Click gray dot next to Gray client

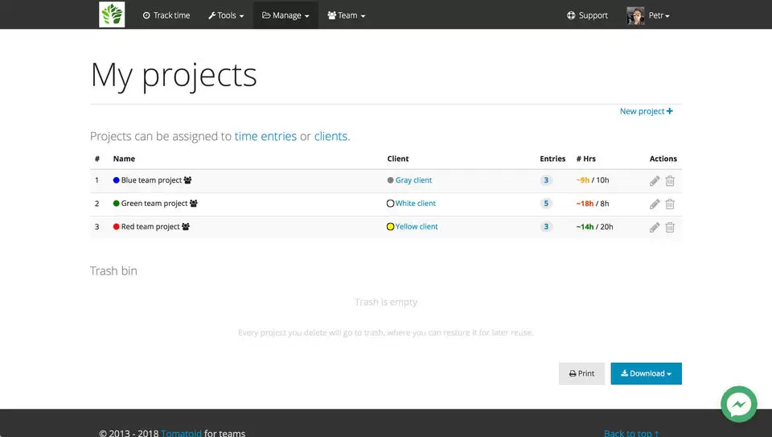point(391,180)
